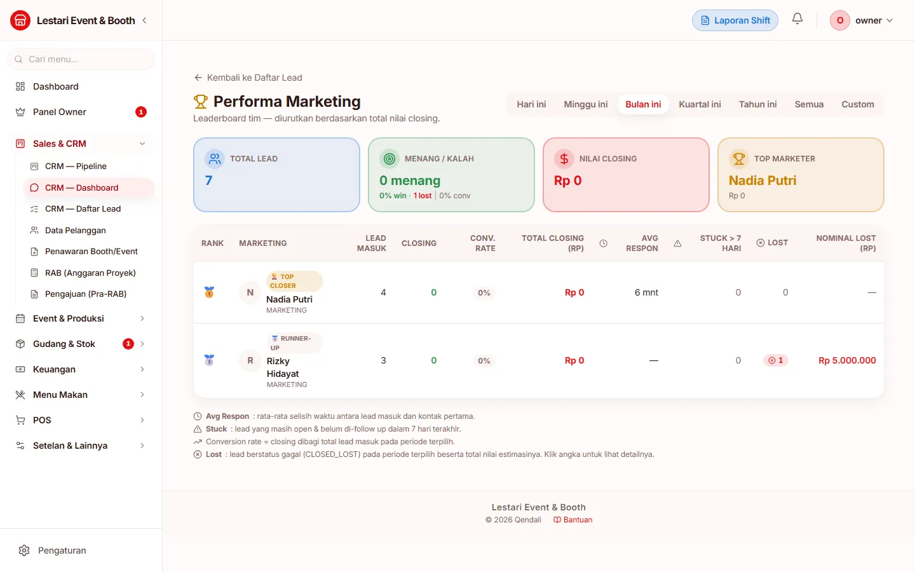915x572 pixels.
Task: Click the notification bell icon
Action: (x=797, y=19)
